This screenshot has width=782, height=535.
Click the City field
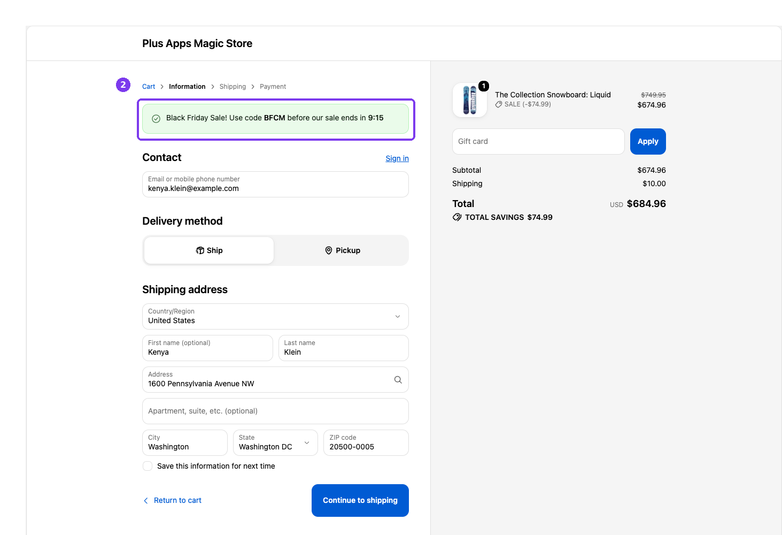click(x=185, y=442)
